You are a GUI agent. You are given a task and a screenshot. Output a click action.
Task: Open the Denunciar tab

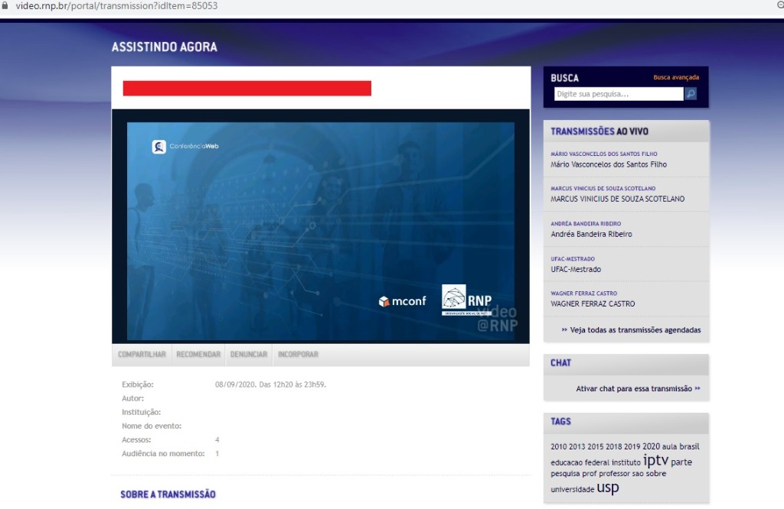pyautogui.click(x=249, y=355)
